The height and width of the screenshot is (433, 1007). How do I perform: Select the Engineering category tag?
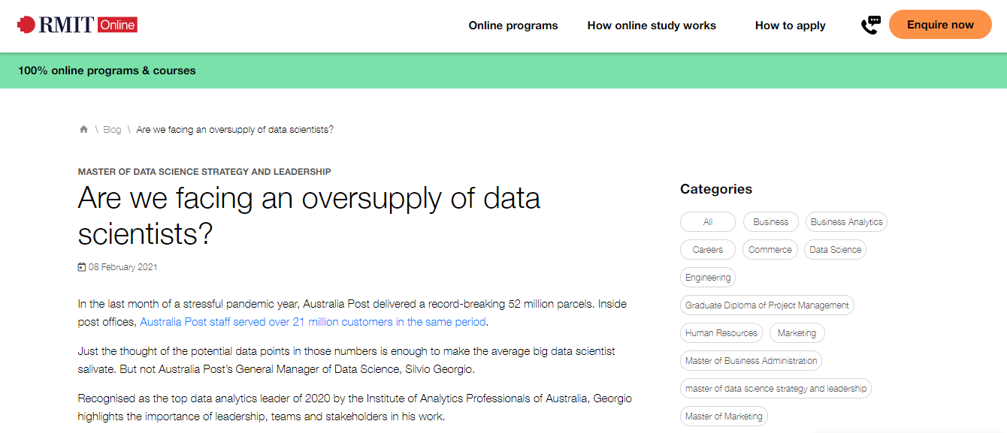(708, 278)
